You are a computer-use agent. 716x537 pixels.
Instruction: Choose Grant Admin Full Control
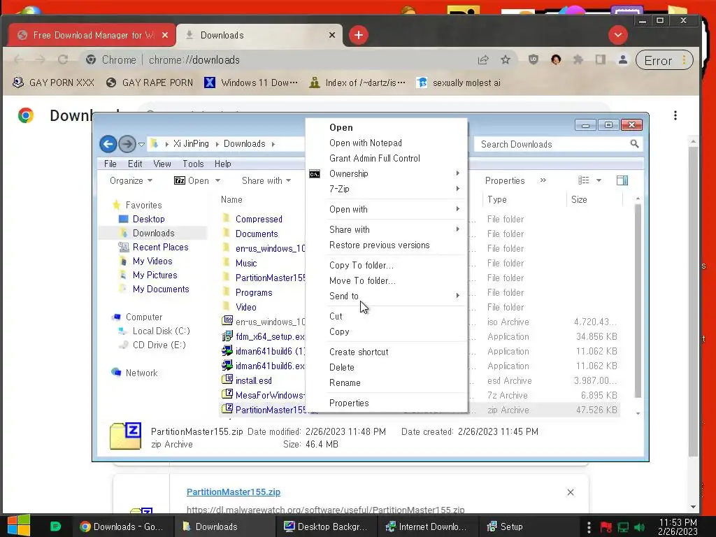tap(375, 159)
